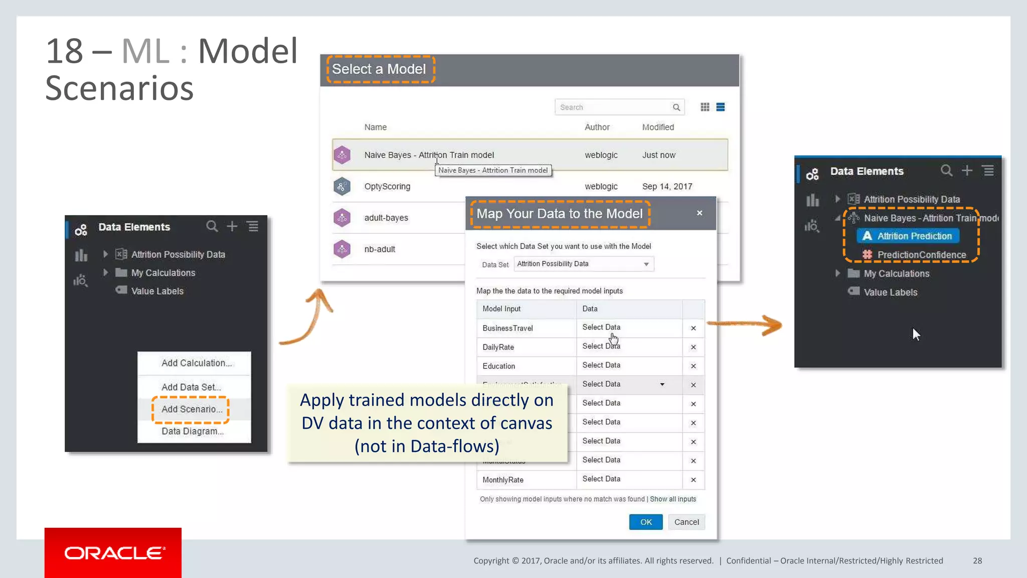Select Visualizations bar chart icon in right panel

point(812,200)
